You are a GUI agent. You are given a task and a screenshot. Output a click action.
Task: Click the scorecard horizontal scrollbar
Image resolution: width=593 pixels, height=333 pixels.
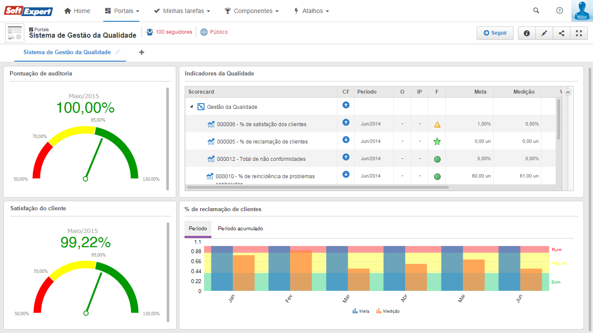point(318,187)
